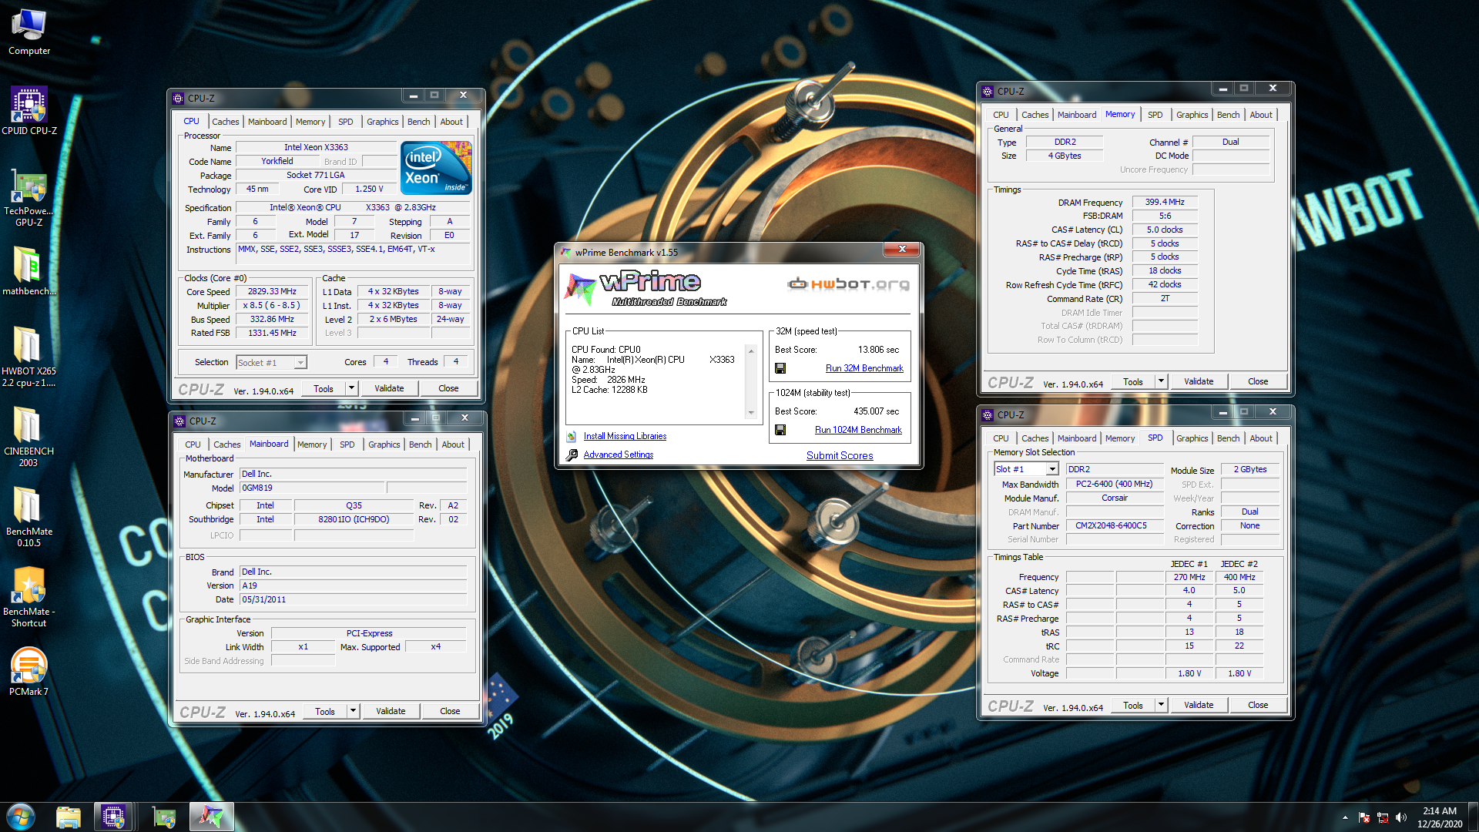
Task: Expand Tools arrow in CPU-Z CPU window
Action: [351, 388]
